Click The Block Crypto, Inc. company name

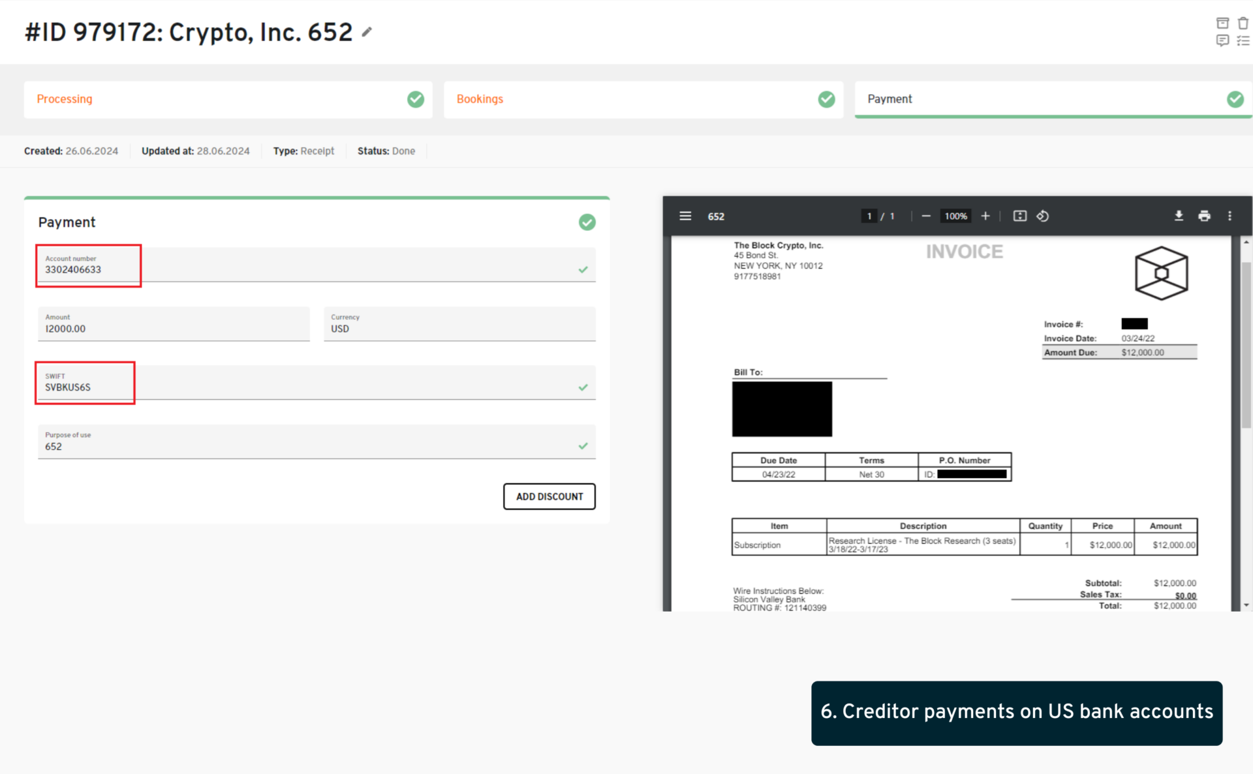(x=778, y=245)
